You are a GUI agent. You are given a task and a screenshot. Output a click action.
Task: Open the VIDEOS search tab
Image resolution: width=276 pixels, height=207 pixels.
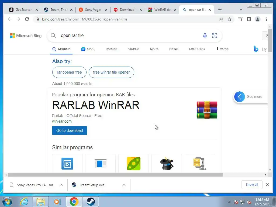tap(134, 49)
